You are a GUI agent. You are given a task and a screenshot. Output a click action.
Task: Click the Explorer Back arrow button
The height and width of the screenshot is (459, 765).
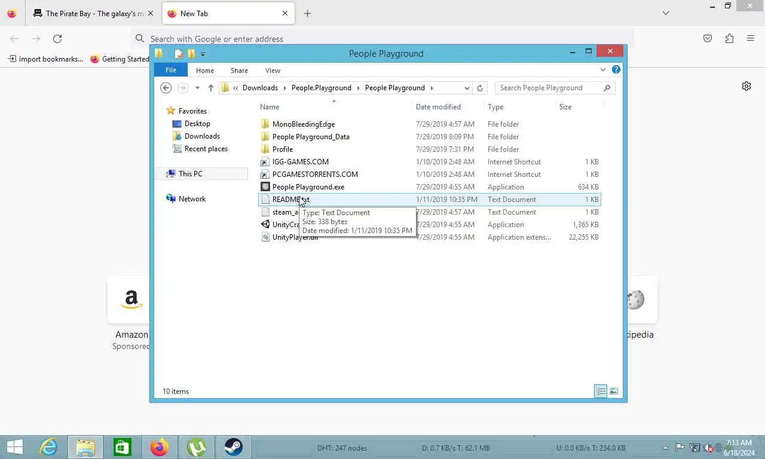[166, 88]
